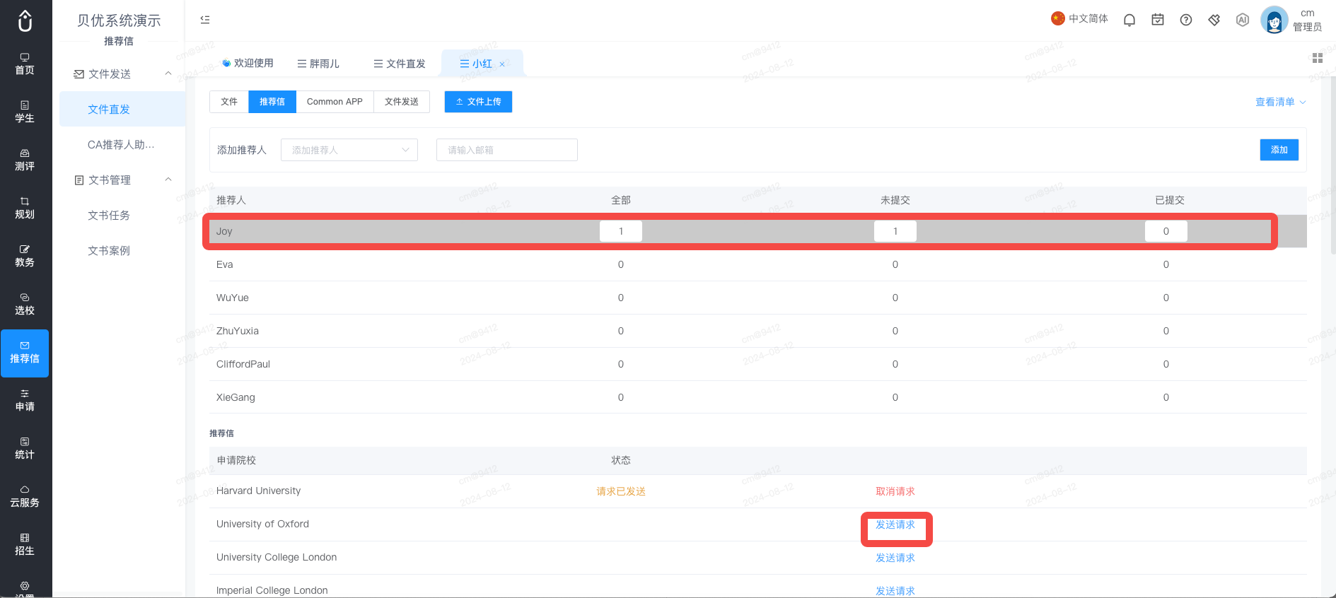The height and width of the screenshot is (598, 1336).
Task: Open the notification bell icon
Action: pos(1129,20)
